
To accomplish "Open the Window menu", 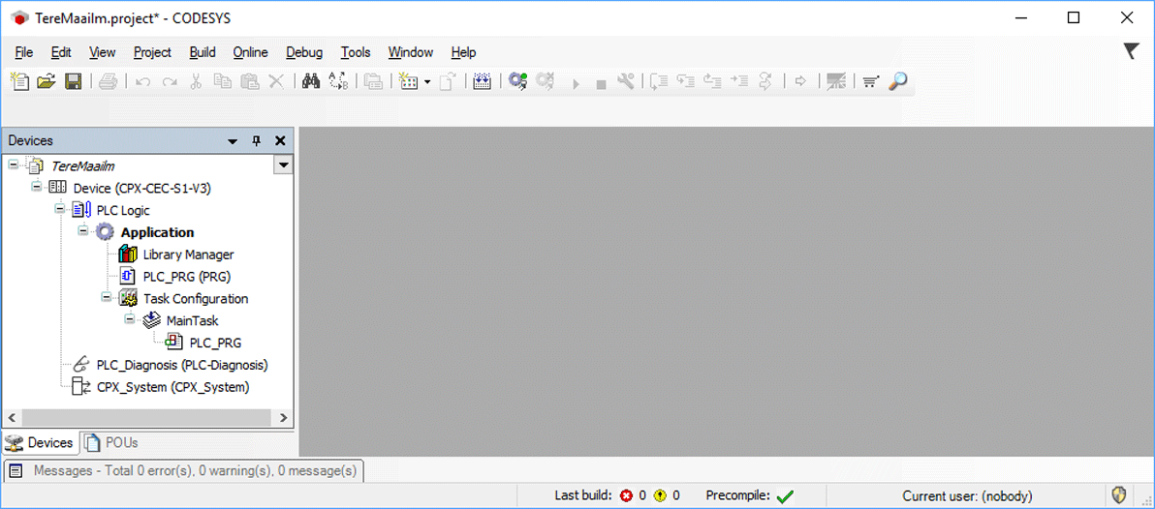I will pos(411,52).
